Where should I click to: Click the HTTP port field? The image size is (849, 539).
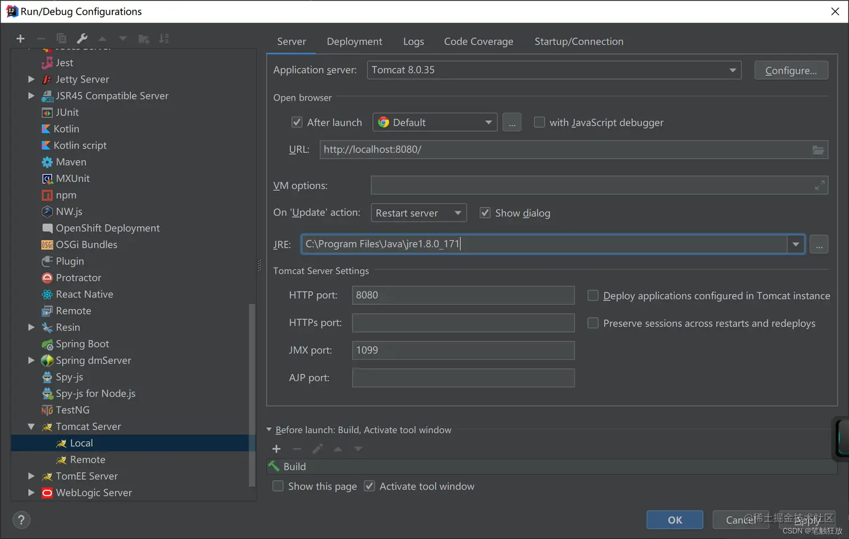[x=463, y=295]
